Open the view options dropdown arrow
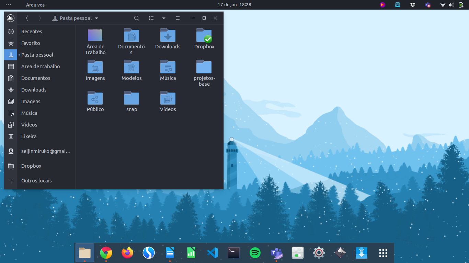The height and width of the screenshot is (263, 469). pos(164,18)
